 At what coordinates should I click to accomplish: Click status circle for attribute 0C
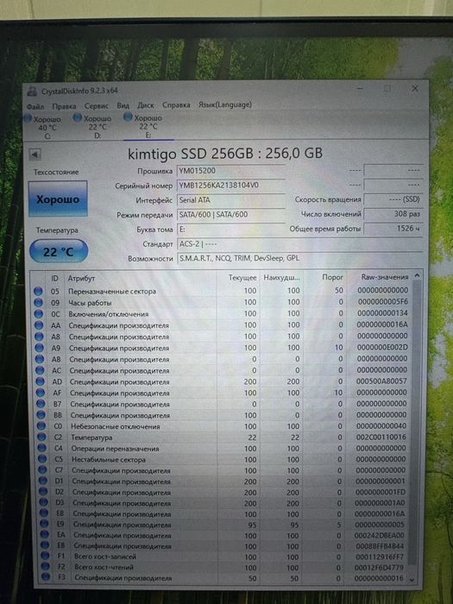[38, 314]
